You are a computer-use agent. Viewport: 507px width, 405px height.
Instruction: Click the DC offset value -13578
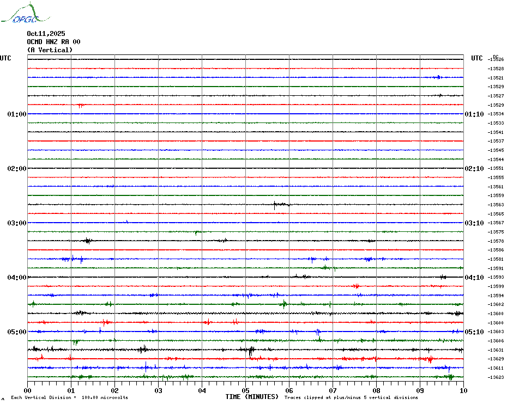click(496, 241)
